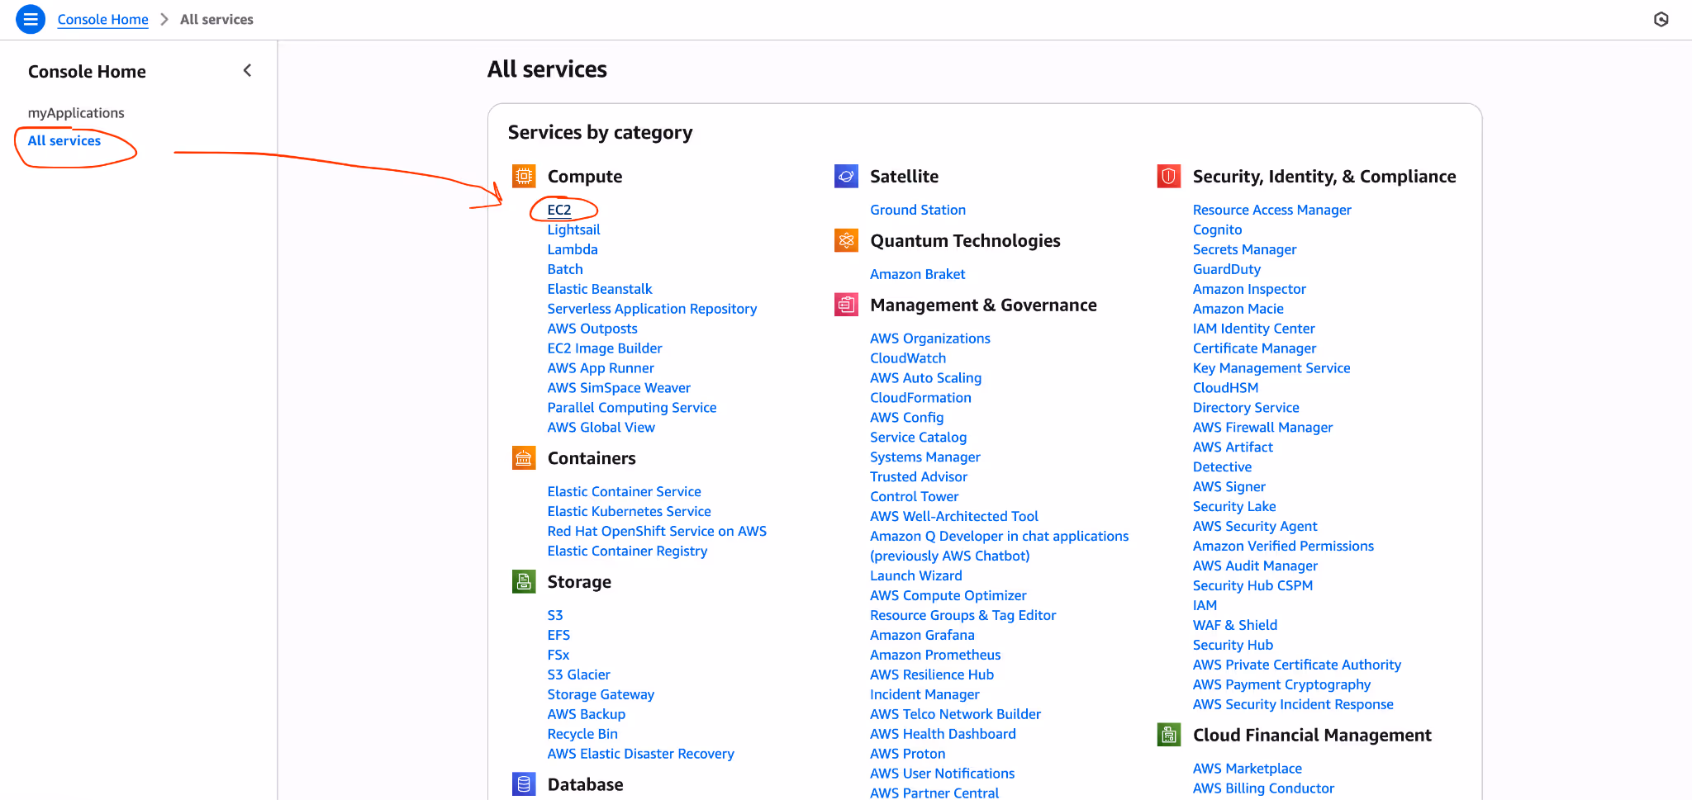Viewport: 1692px width, 800px height.
Task: Open the EFS service
Action: click(x=558, y=635)
